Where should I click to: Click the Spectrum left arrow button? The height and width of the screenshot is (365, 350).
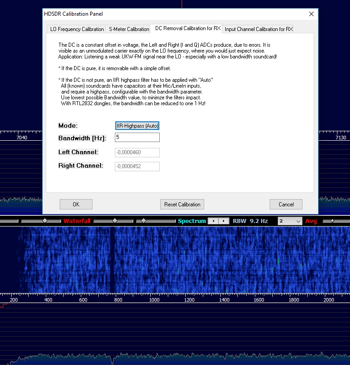[213, 221]
